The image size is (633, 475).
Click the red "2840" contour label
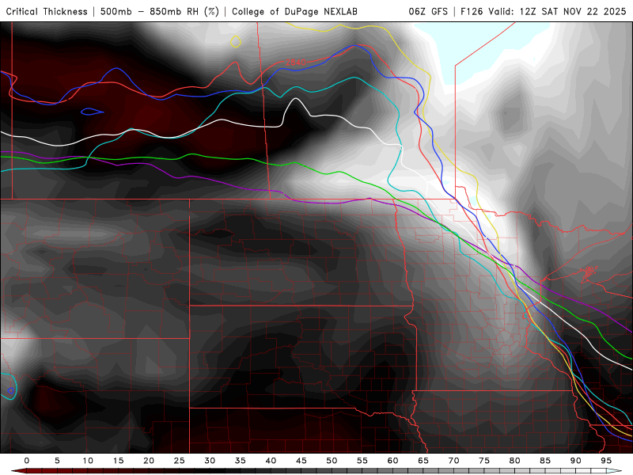pyautogui.click(x=295, y=63)
